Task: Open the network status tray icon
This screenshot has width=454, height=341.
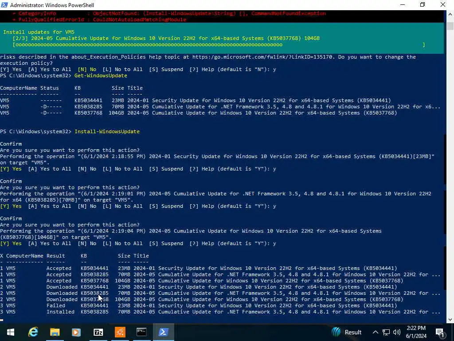Action: [386, 332]
